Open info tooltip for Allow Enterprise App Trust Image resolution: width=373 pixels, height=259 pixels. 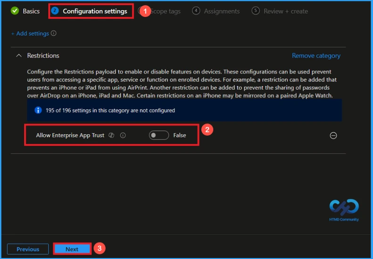[123, 135]
